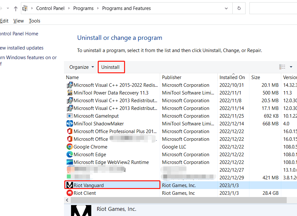
Task: Click the Riot Vanguard program icon
Action: (x=69, y=185)
